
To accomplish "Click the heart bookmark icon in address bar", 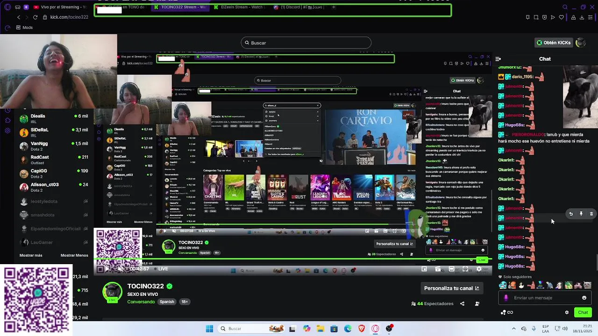I will (x=561, y=17).
